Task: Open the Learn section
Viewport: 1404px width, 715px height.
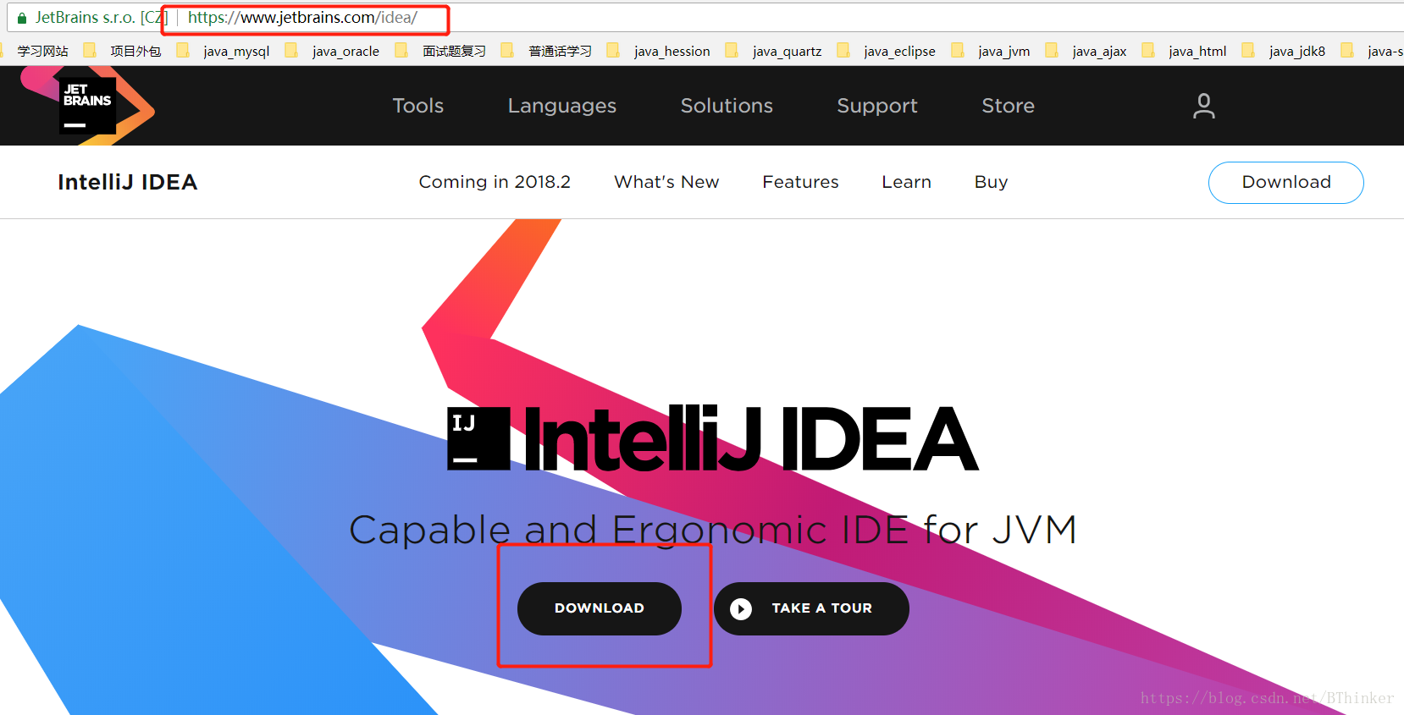Action: tap(906, 182)
